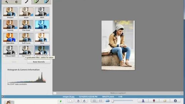This screenshot has width=185, height=104.
Task: Click the main photo of the seated man
Action: click(118, 45)
